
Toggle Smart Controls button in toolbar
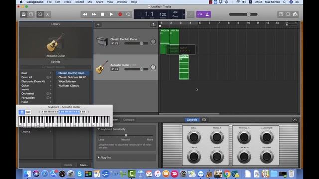point(40,14)
